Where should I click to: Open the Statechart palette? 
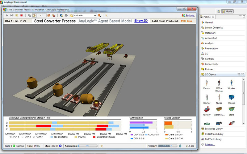222,33
